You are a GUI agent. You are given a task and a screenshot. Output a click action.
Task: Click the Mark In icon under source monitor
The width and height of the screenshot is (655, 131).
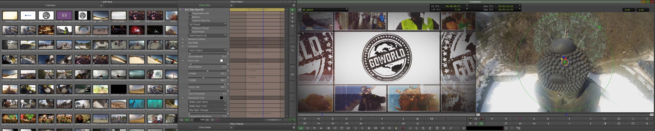[x=403, y=119]
